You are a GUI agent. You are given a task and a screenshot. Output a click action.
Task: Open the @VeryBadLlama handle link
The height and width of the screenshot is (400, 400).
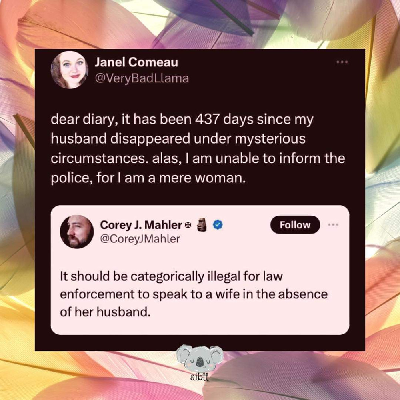(142, 78)
